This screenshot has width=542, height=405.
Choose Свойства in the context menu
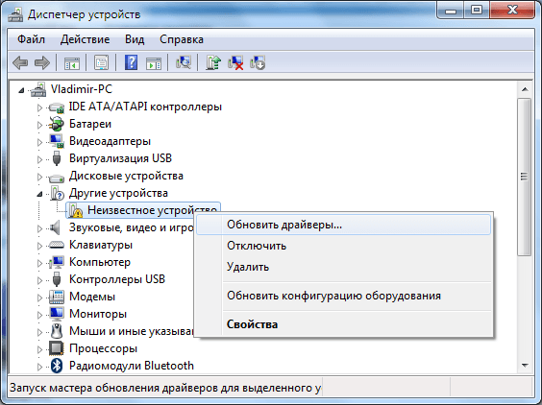(252, 324)
